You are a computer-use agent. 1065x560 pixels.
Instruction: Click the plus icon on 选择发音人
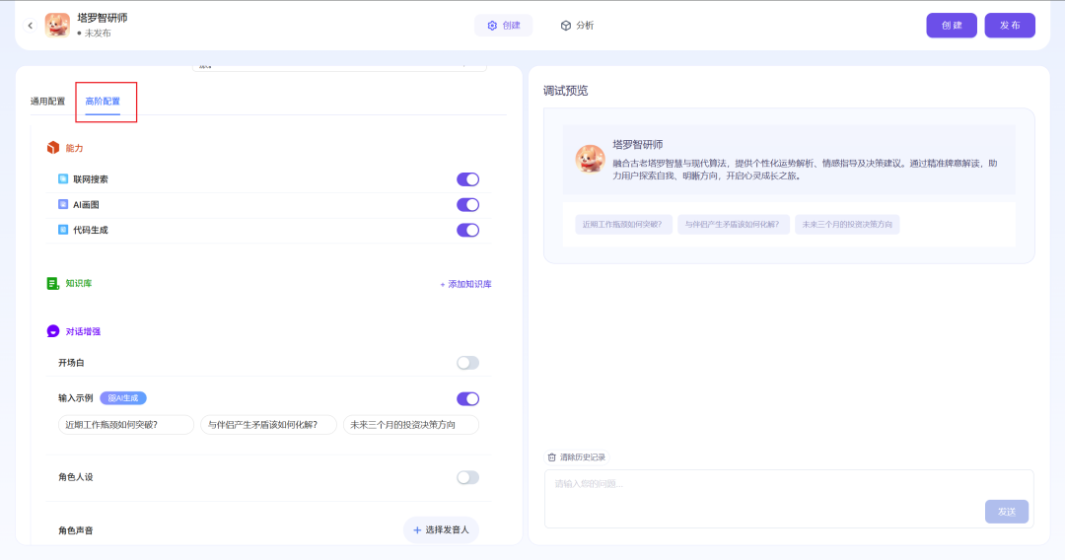pos(417,530)
